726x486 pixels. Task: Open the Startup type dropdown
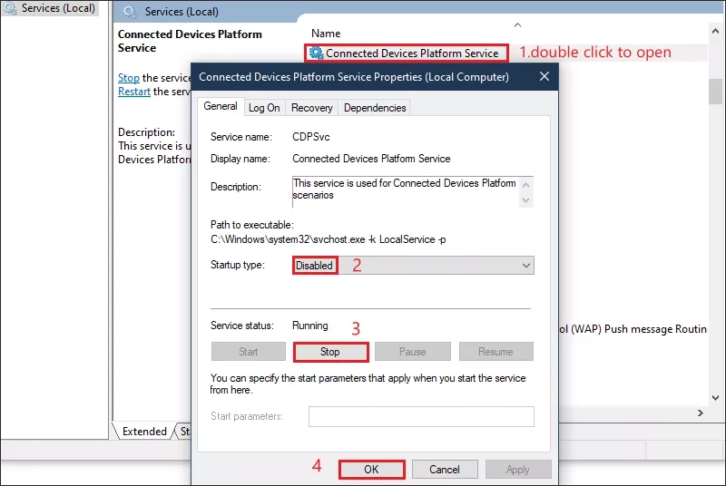pos(413,266)
